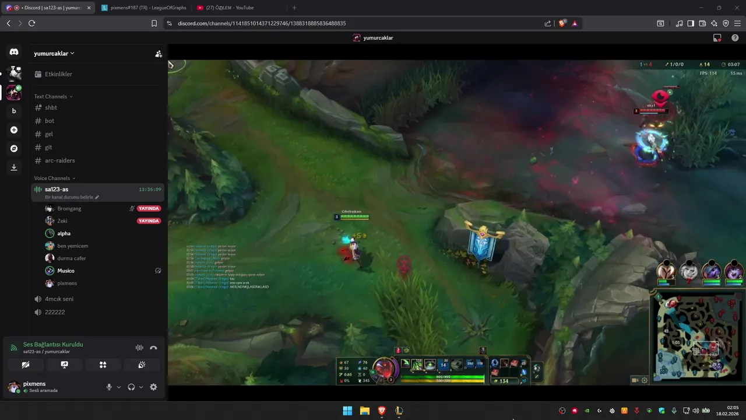Click the green voice connection signal icon
This screenshot has height=420, width=746.
tap(13, 348)
